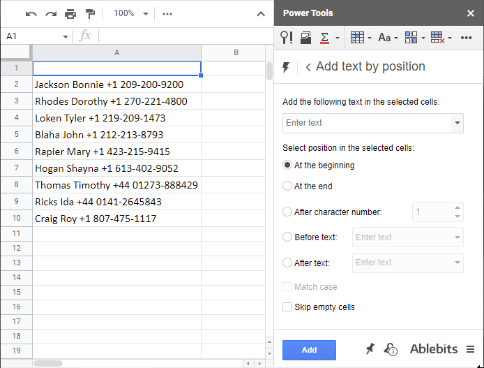This screenshot has width=484, height=368.
Task: Select cell with Thomas Timothy +44 01273-888429
Action: 116,185
